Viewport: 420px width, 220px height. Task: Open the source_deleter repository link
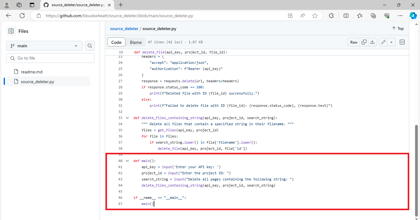(x=124, y=29)
